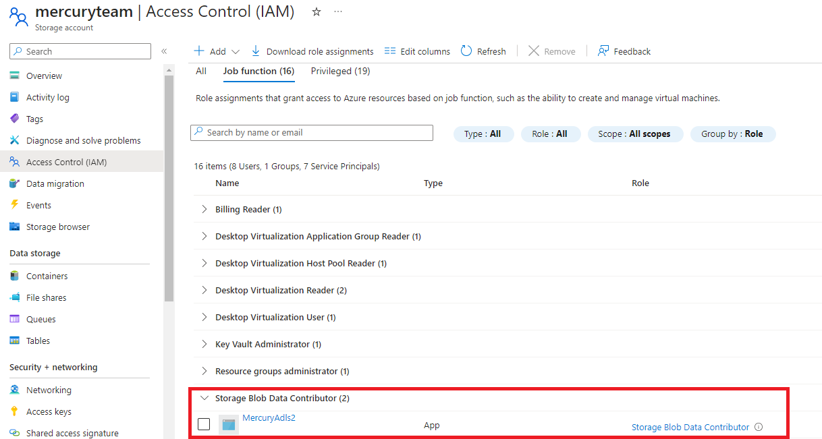Switch to the Privileged (19) tab
This screenshot has width=822, height=439.
coord(340,71)
